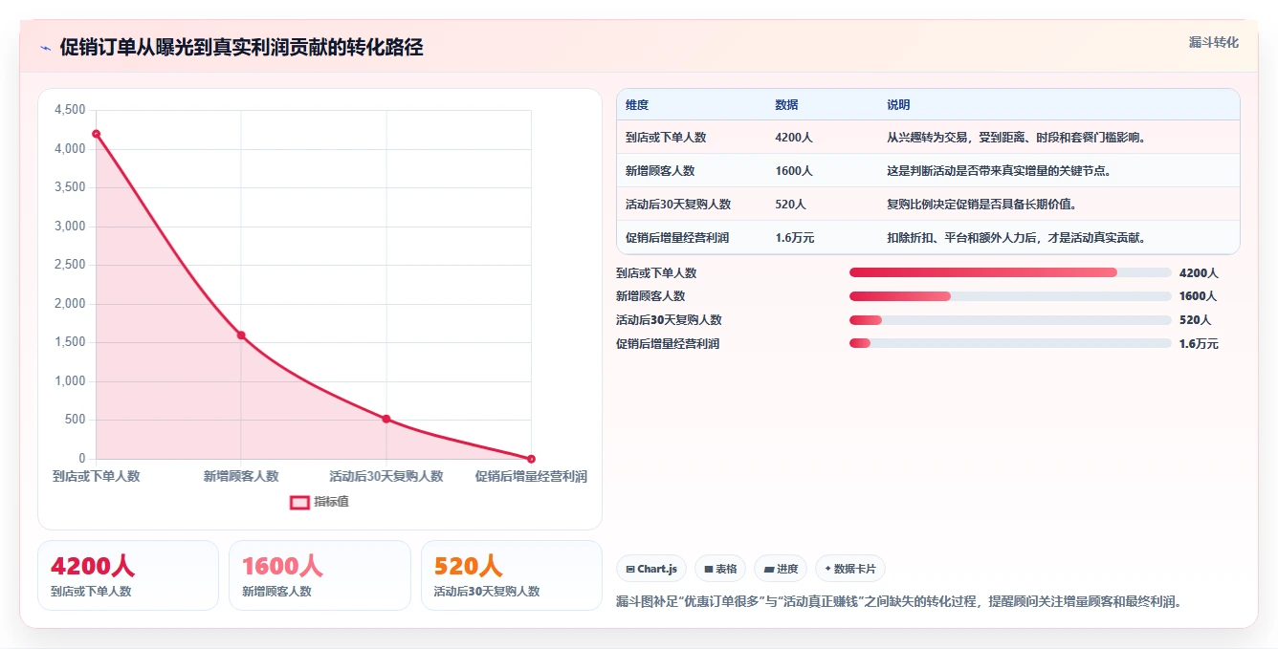Click the 漏斗转化 label in header
Screen dimensions: 1278x649
coord(1213,42)
